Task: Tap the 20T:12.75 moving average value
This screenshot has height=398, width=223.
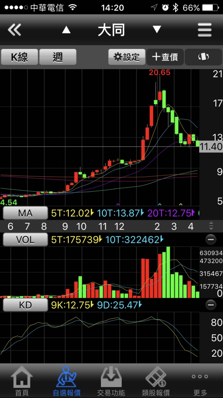Action: pyautogui.click(x=171, y=213)
